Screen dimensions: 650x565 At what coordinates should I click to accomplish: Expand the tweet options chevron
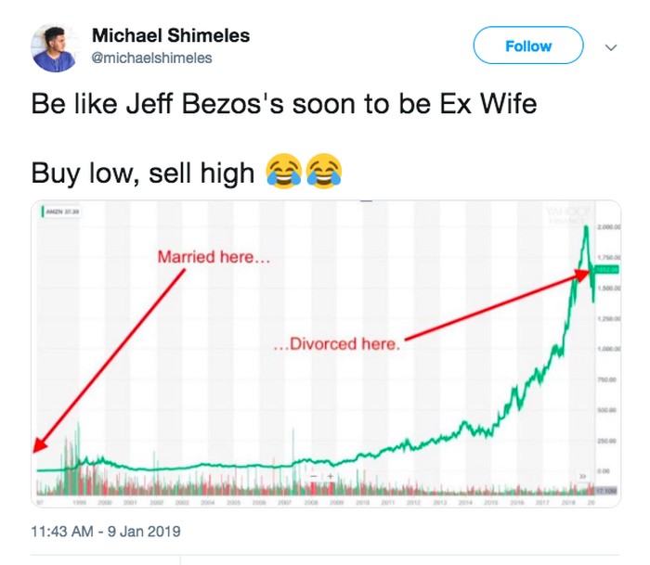611,46
